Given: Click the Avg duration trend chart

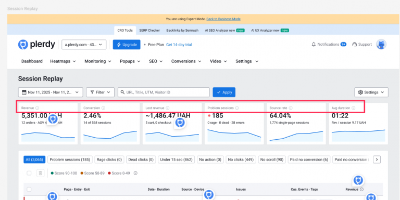Looking at the screenshot, I should pyautogui.click(x=358, y=136).
